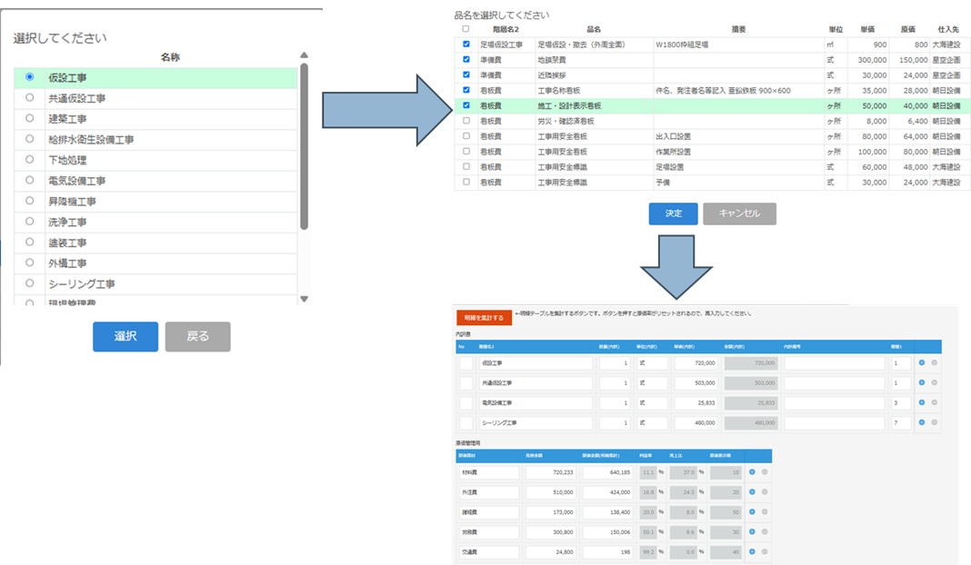
Task: Click the grey remove-row icon on the 外注費 row
Action: tap(764, 492)
